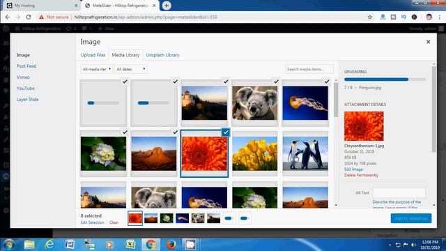The image size is (446, 251).
Task: Click the Not secure warning icon
Action: (x=42, y=17)
